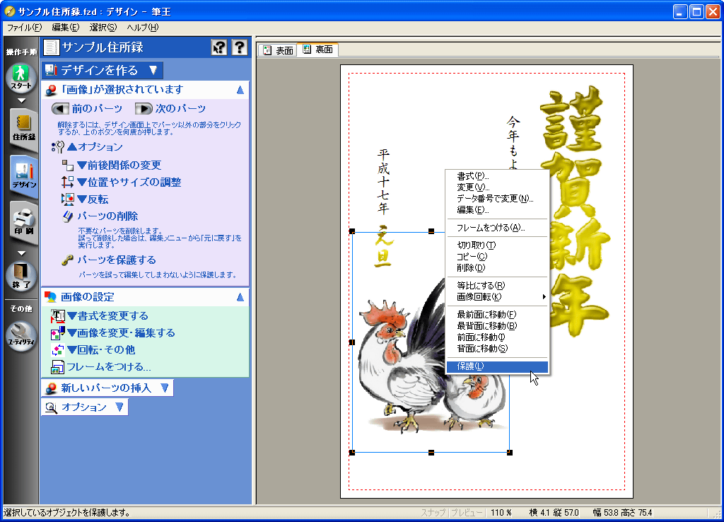Open the 住所録 address book sidebar icon
This screenshot has height=522, width=724.
click(23, 127)
